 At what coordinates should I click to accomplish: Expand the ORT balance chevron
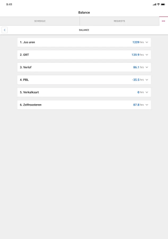point(147,55)
